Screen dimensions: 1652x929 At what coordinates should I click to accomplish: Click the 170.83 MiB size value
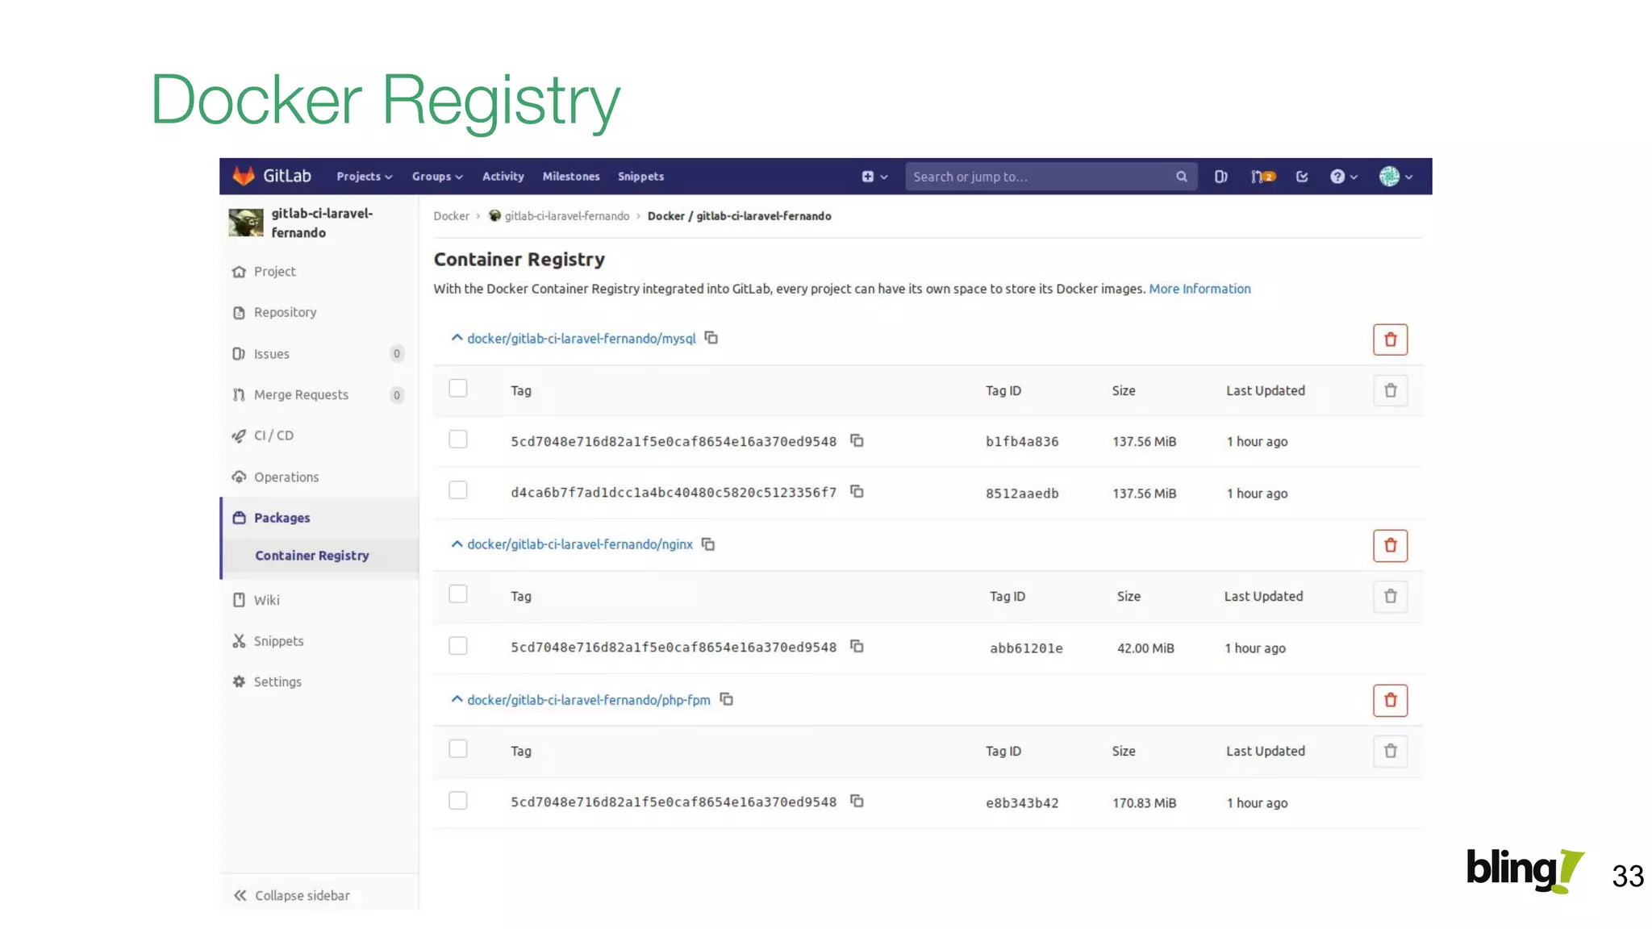click(1144, 803)
